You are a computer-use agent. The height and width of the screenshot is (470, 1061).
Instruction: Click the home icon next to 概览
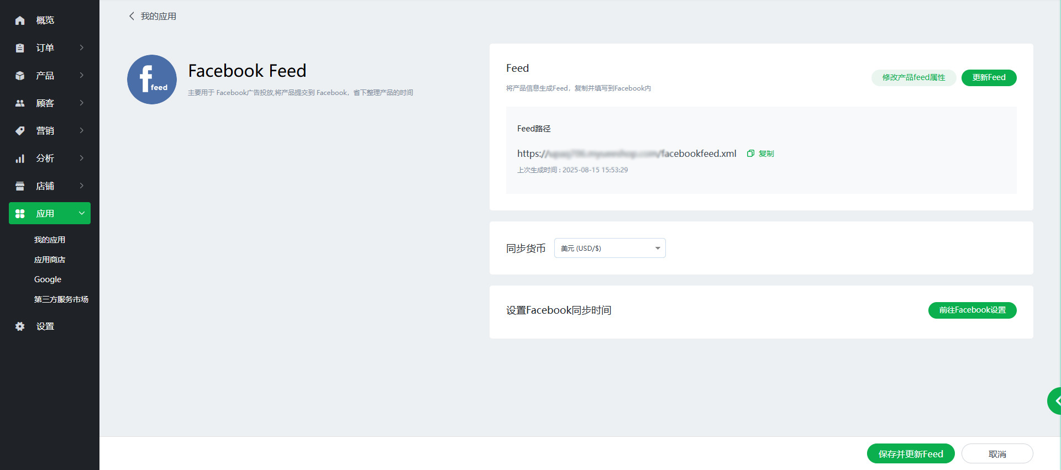[x=20, y=20]
